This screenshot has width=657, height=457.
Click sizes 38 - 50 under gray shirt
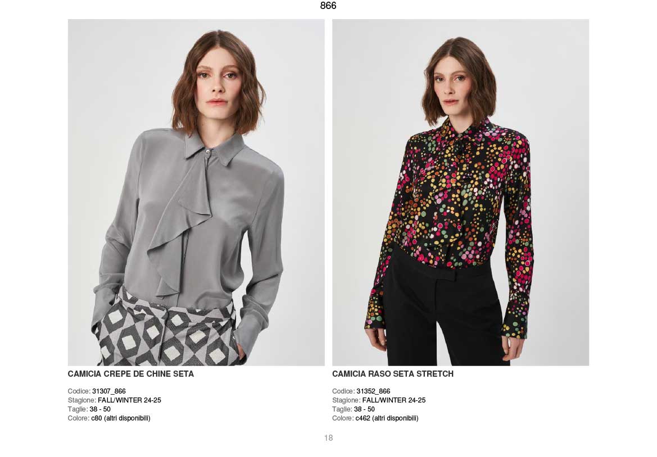100,409
